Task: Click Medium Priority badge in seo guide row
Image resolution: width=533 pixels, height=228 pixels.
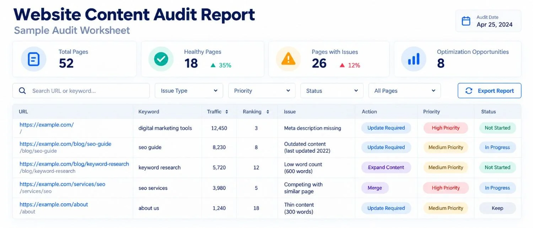Action: 446,147
